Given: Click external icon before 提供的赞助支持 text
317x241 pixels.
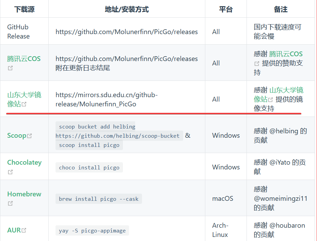Looking at the screenshot, I should (x=257, y=63).
